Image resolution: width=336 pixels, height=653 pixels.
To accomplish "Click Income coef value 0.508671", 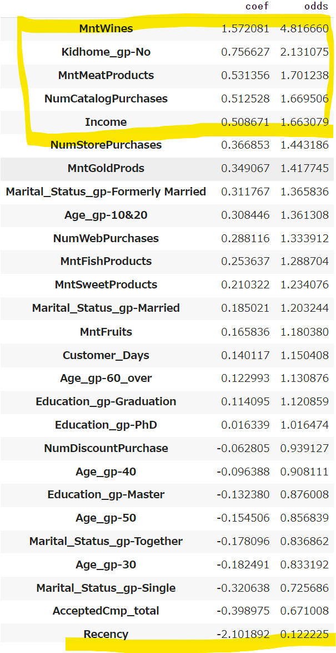I will pyautogui.click(x=245, y=122).
